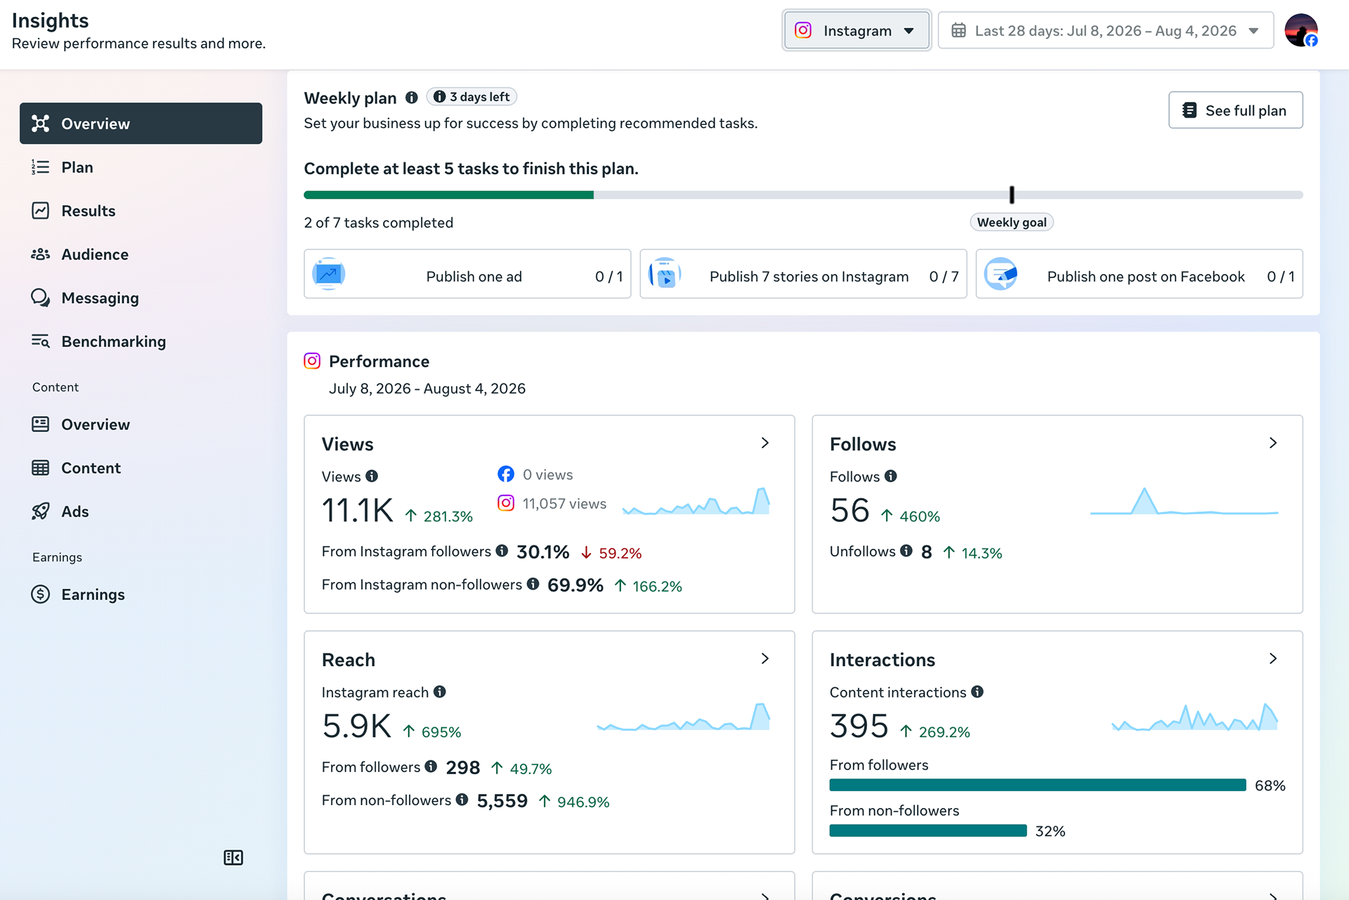The height and width of the screenshot is (900, 1349).
Task: Go to Ads in sidebar
Action: point(141,511)
